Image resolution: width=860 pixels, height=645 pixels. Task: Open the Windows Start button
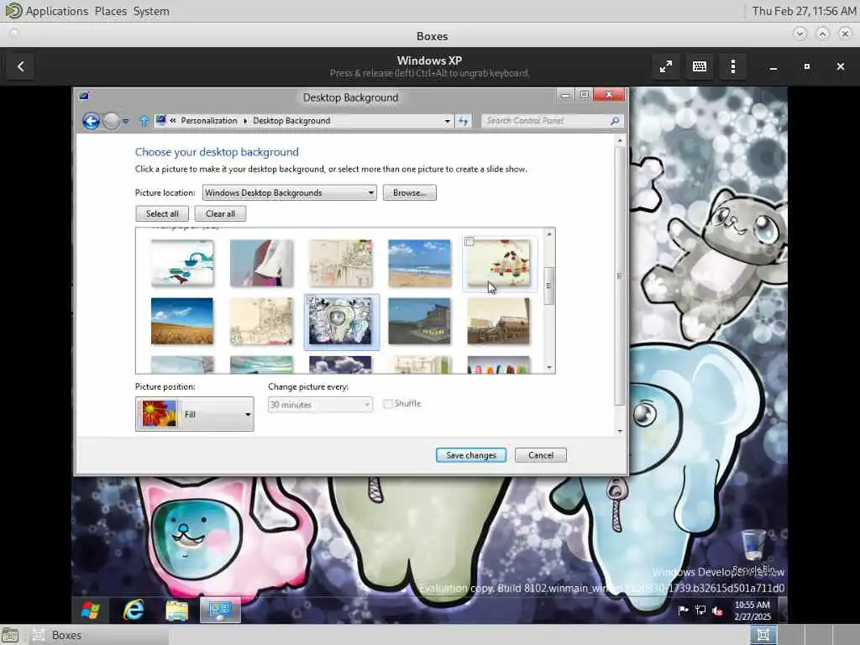click(x=91, y=610)
